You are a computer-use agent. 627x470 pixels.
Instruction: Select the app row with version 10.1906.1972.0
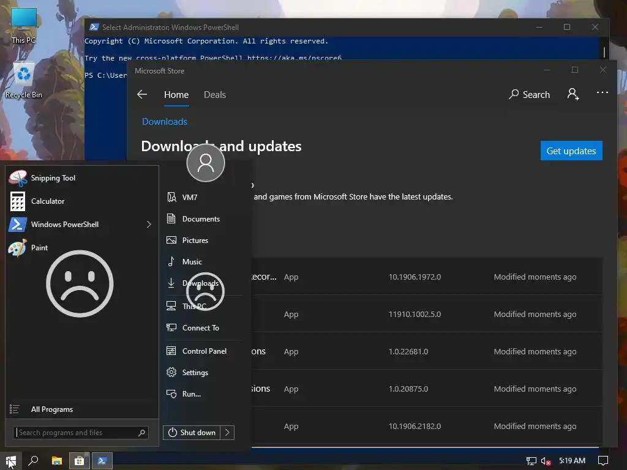coord(426,277)
